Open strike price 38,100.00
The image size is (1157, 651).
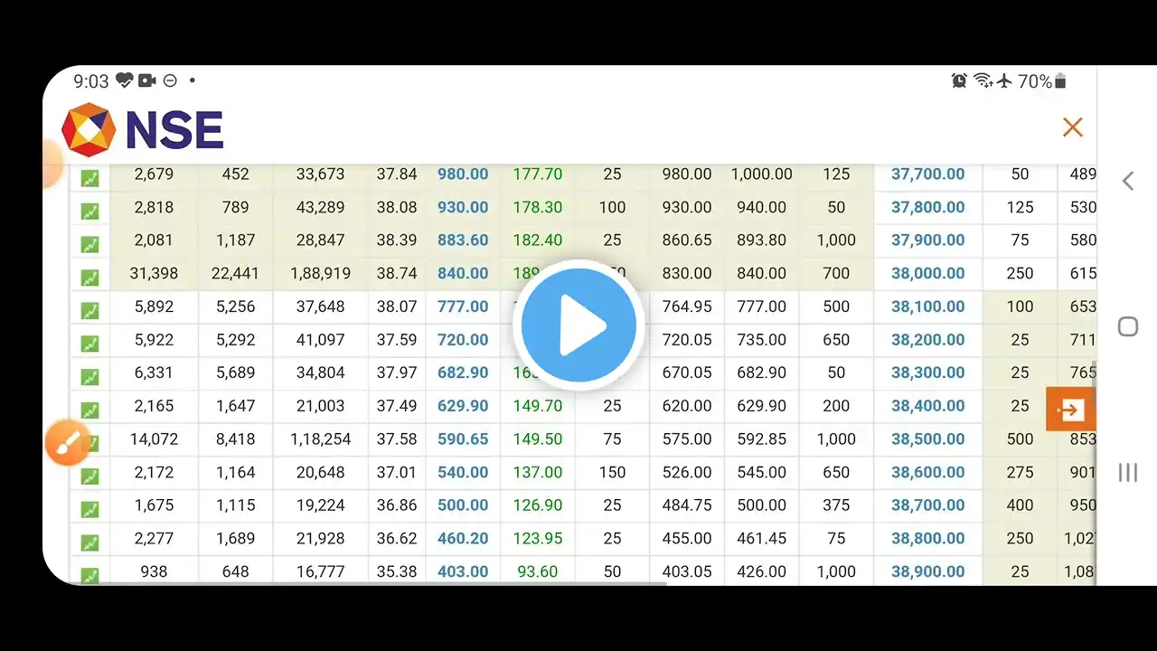pyautogui.click(x=927, y=307)
